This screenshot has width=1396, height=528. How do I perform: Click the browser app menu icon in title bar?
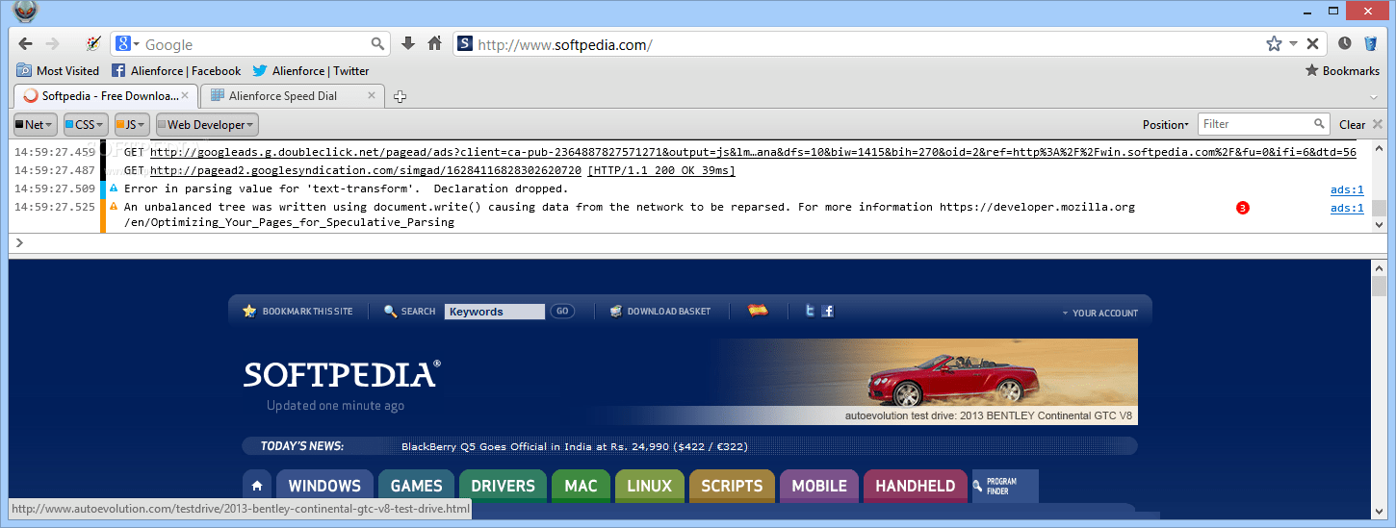point(24,11)
